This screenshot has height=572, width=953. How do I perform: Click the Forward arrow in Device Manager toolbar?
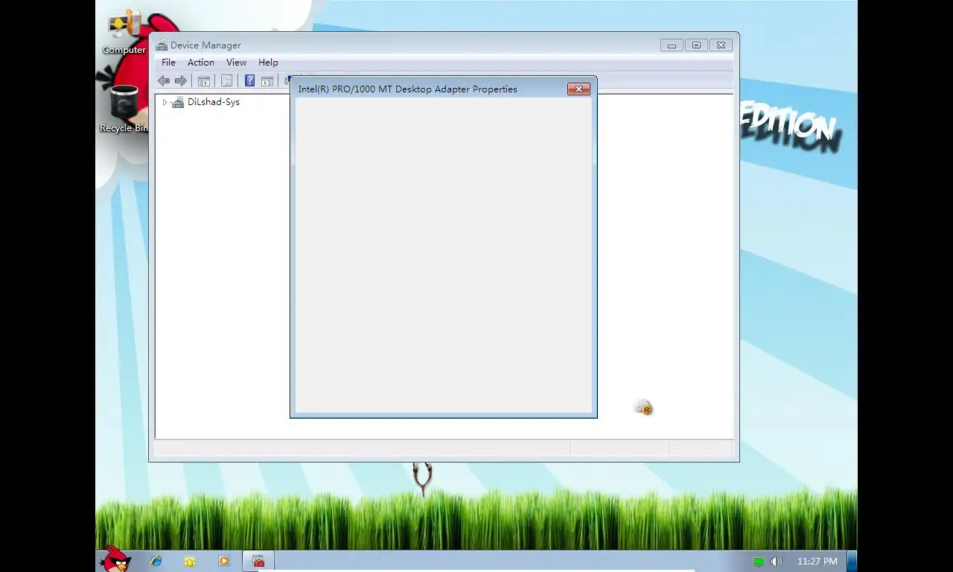[181, 81]
